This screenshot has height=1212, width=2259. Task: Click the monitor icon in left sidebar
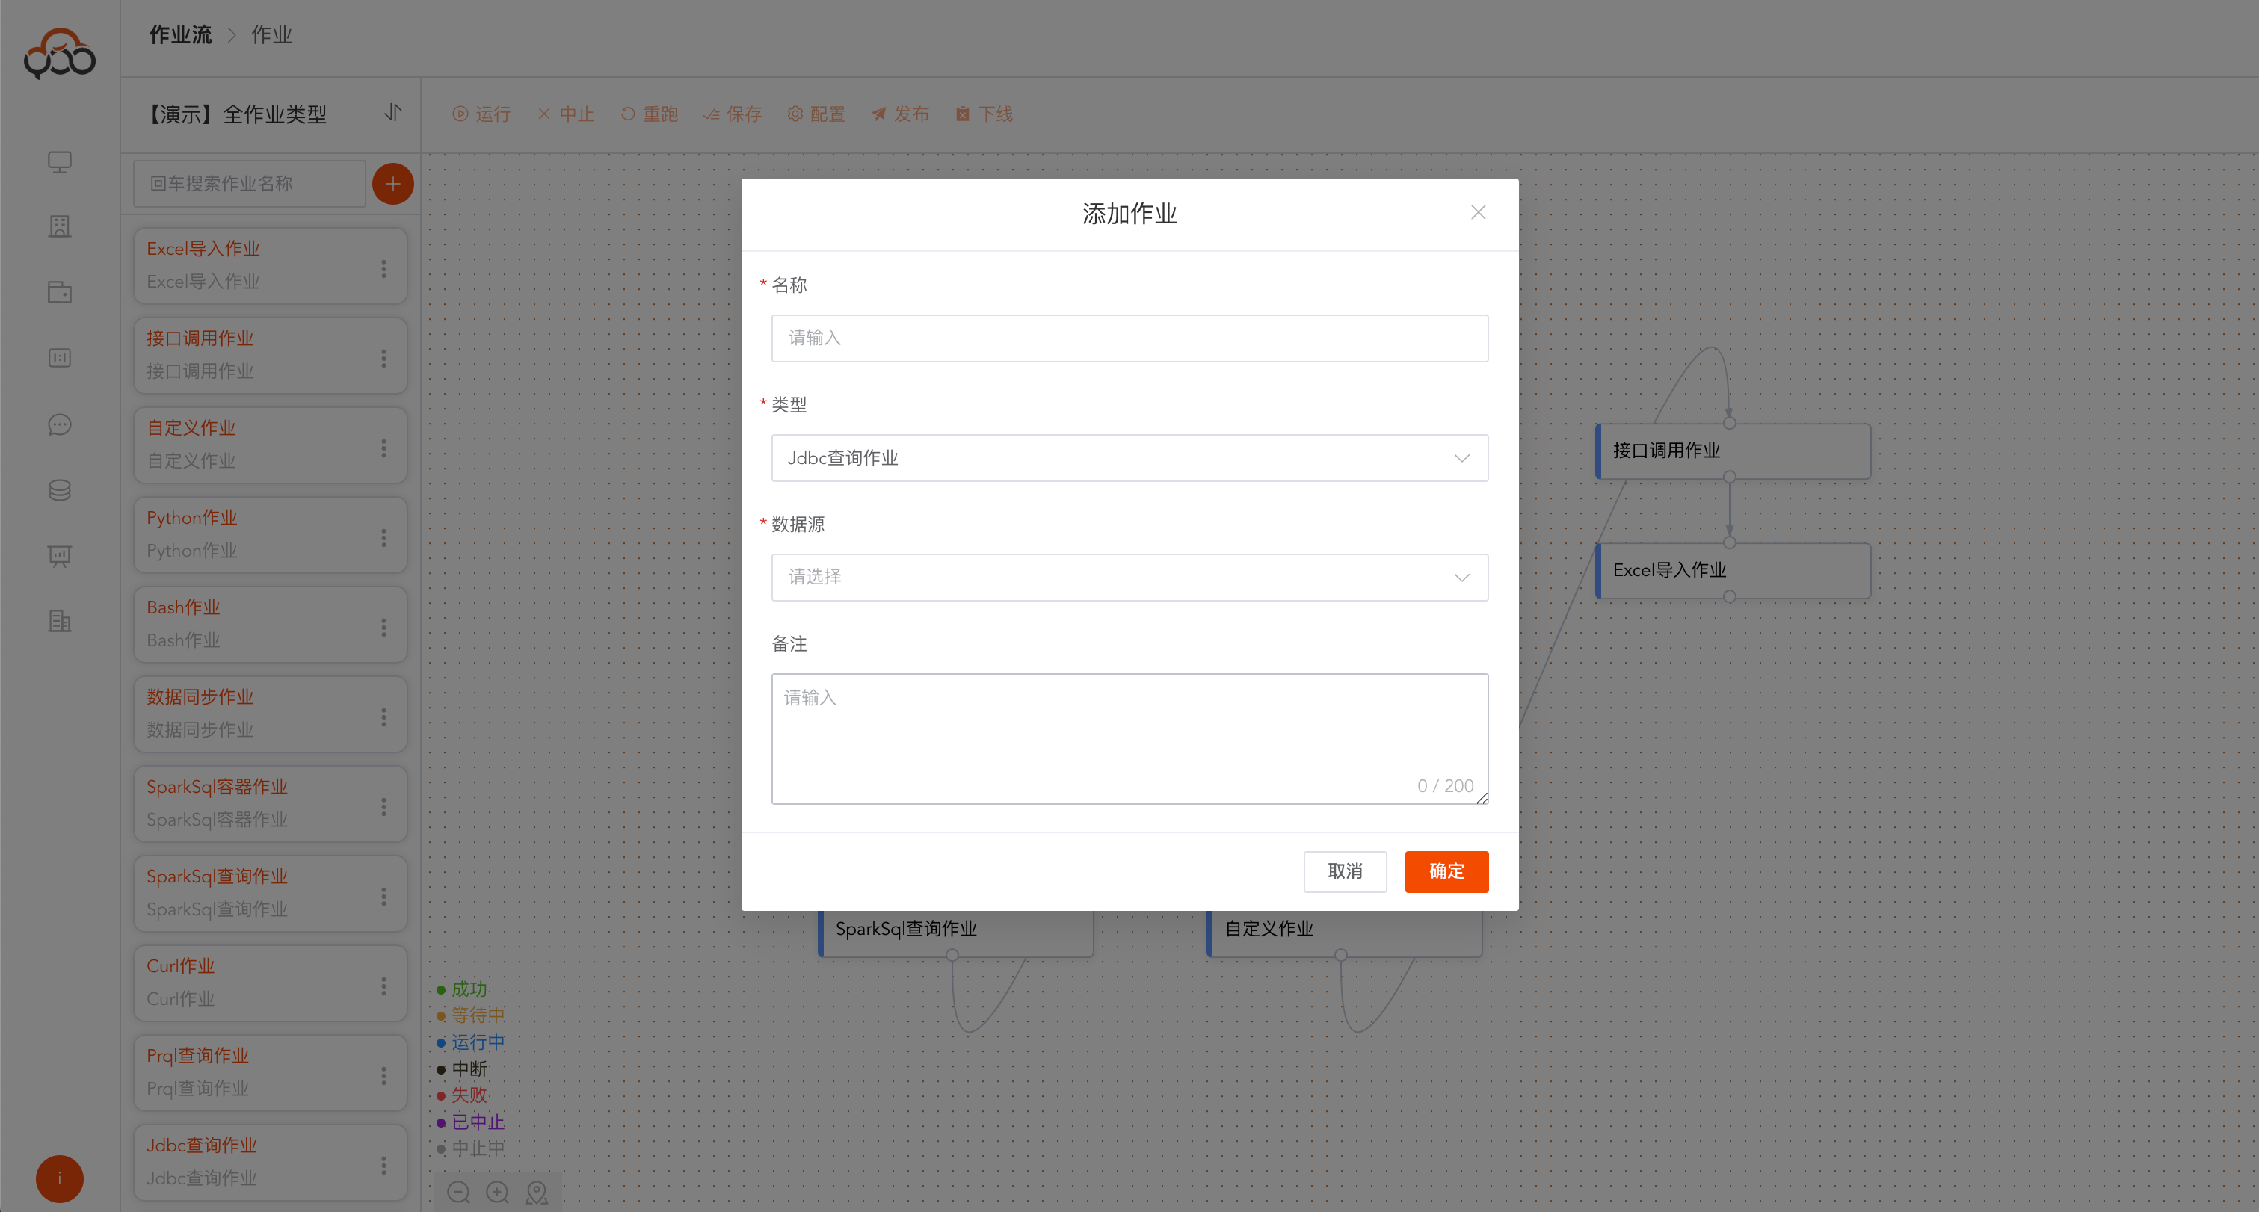click(60, 162)
